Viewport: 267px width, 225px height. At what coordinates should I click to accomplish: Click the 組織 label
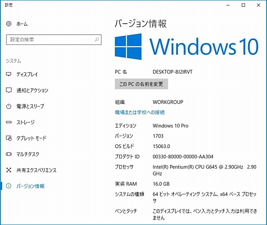click(x=120, y=102)
